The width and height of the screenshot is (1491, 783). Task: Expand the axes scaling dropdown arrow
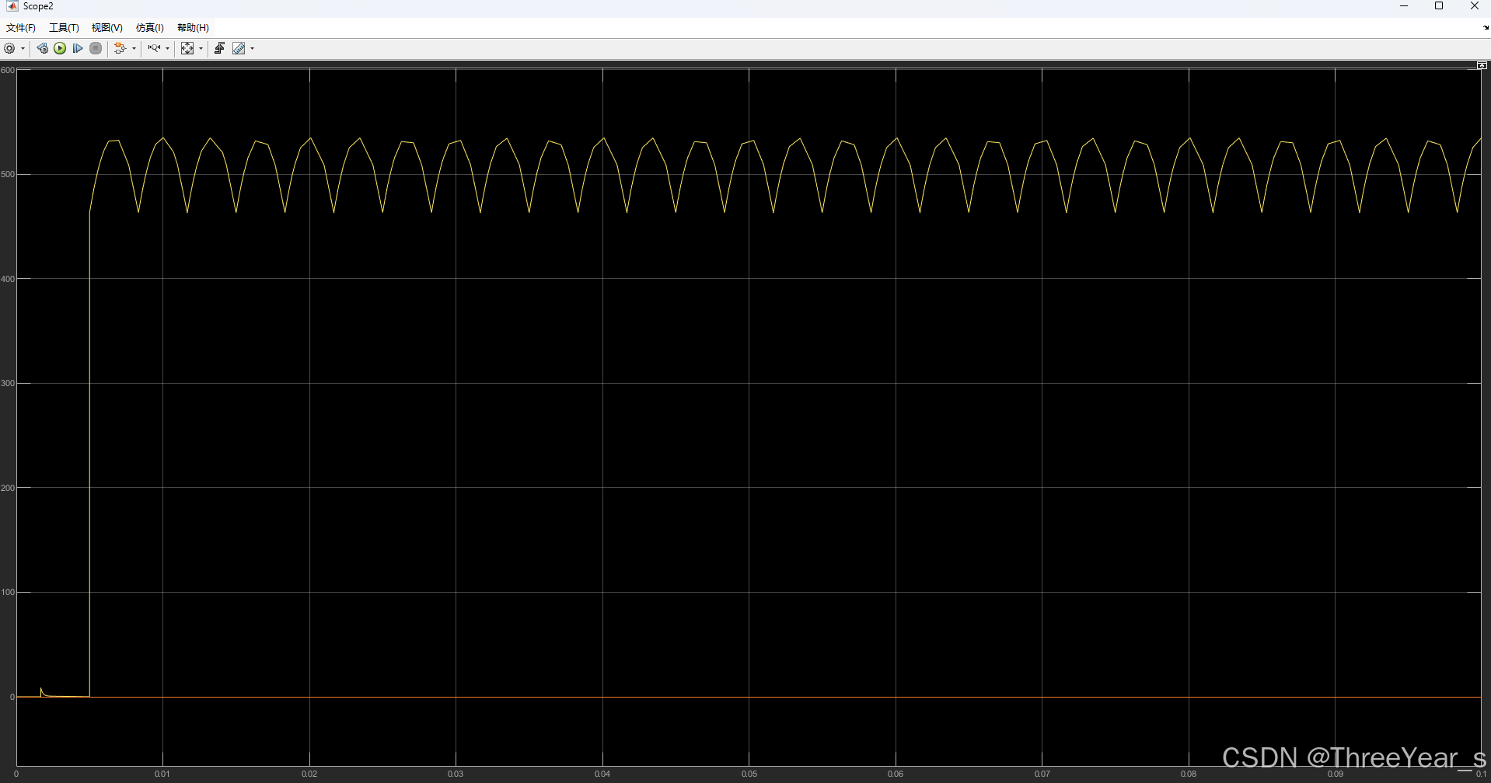[x=201, y=48]
